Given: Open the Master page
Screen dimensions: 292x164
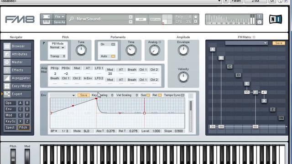Looking at the screenshot, I should click(17, 62).
